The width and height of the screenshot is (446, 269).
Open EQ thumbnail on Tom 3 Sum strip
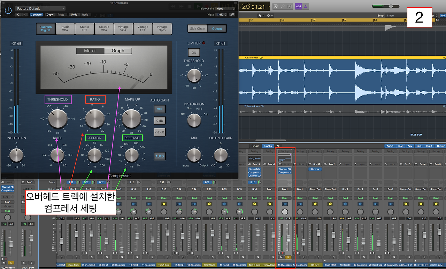pyautogui.click(x=254, y=159)
